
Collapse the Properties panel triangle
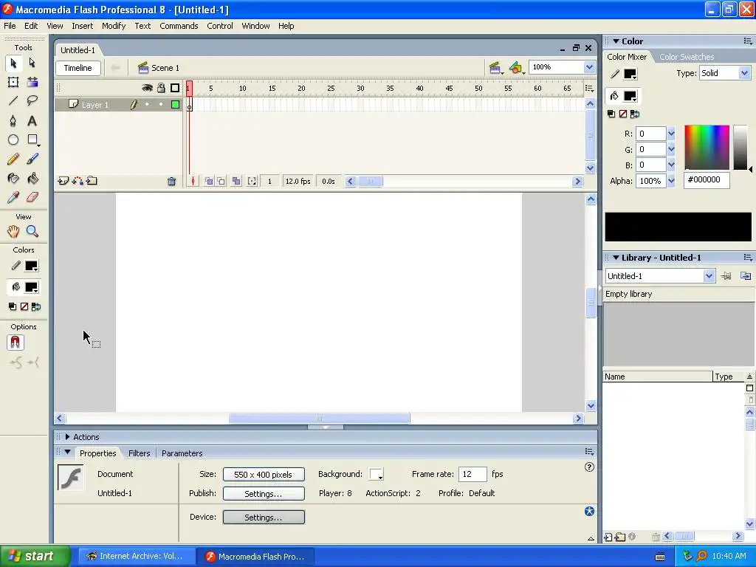(x=67, y=453)
